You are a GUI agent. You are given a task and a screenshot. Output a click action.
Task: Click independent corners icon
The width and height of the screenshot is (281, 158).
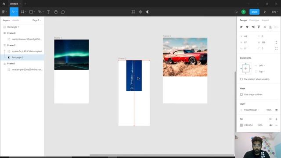pyautogui.click(x=276, y=48)
